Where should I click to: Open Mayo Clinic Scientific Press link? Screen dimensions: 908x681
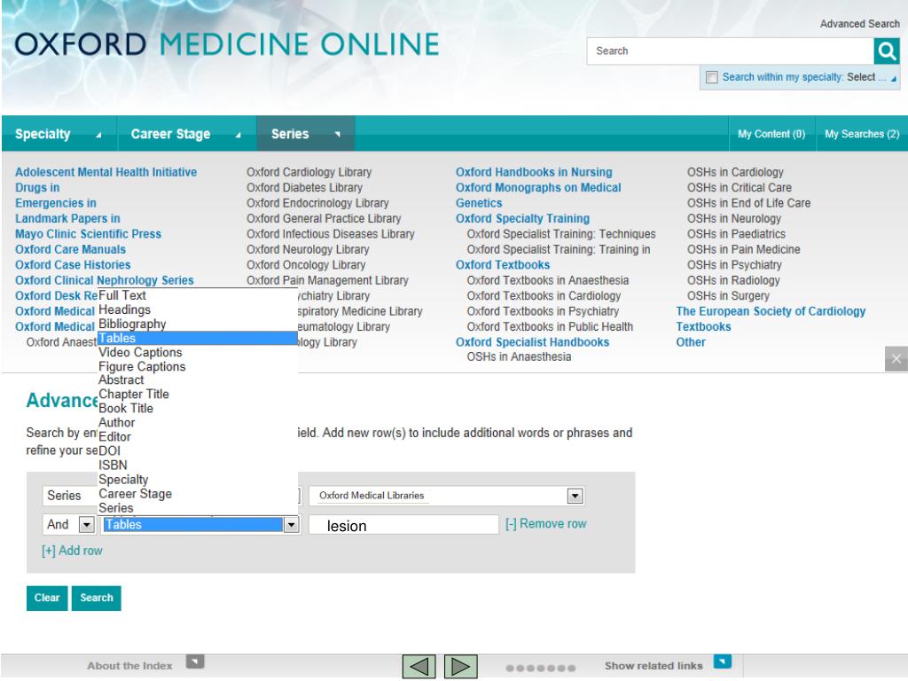(x=88, y=234)
